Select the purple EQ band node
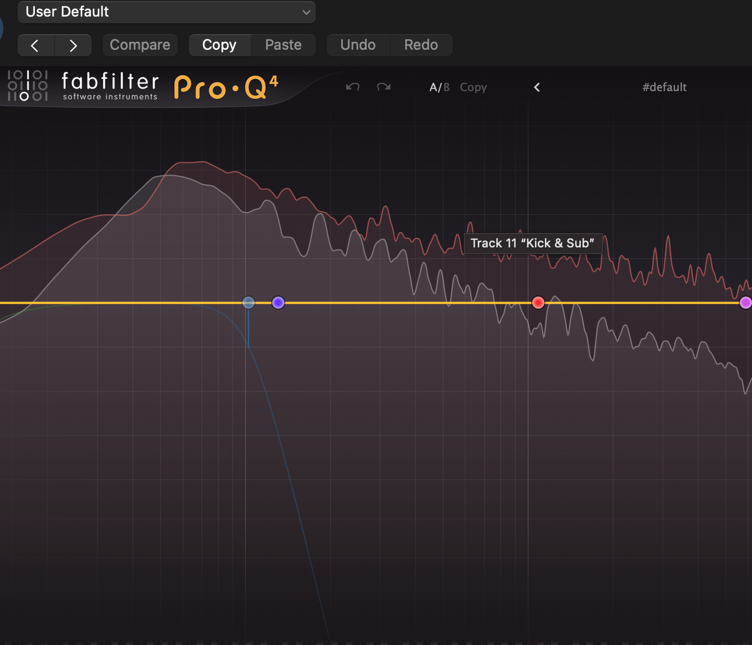Image resolution: width=752 pixels, height=645 pixels. coord(278,303)
